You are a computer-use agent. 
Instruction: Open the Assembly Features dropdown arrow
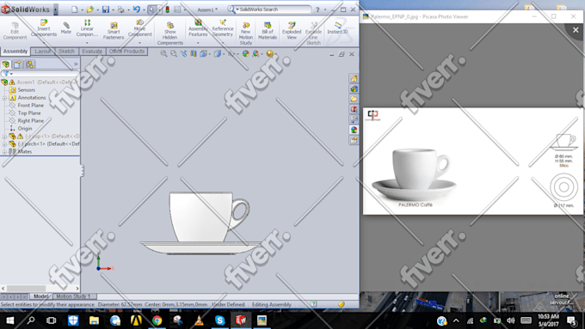coord(198,43)
